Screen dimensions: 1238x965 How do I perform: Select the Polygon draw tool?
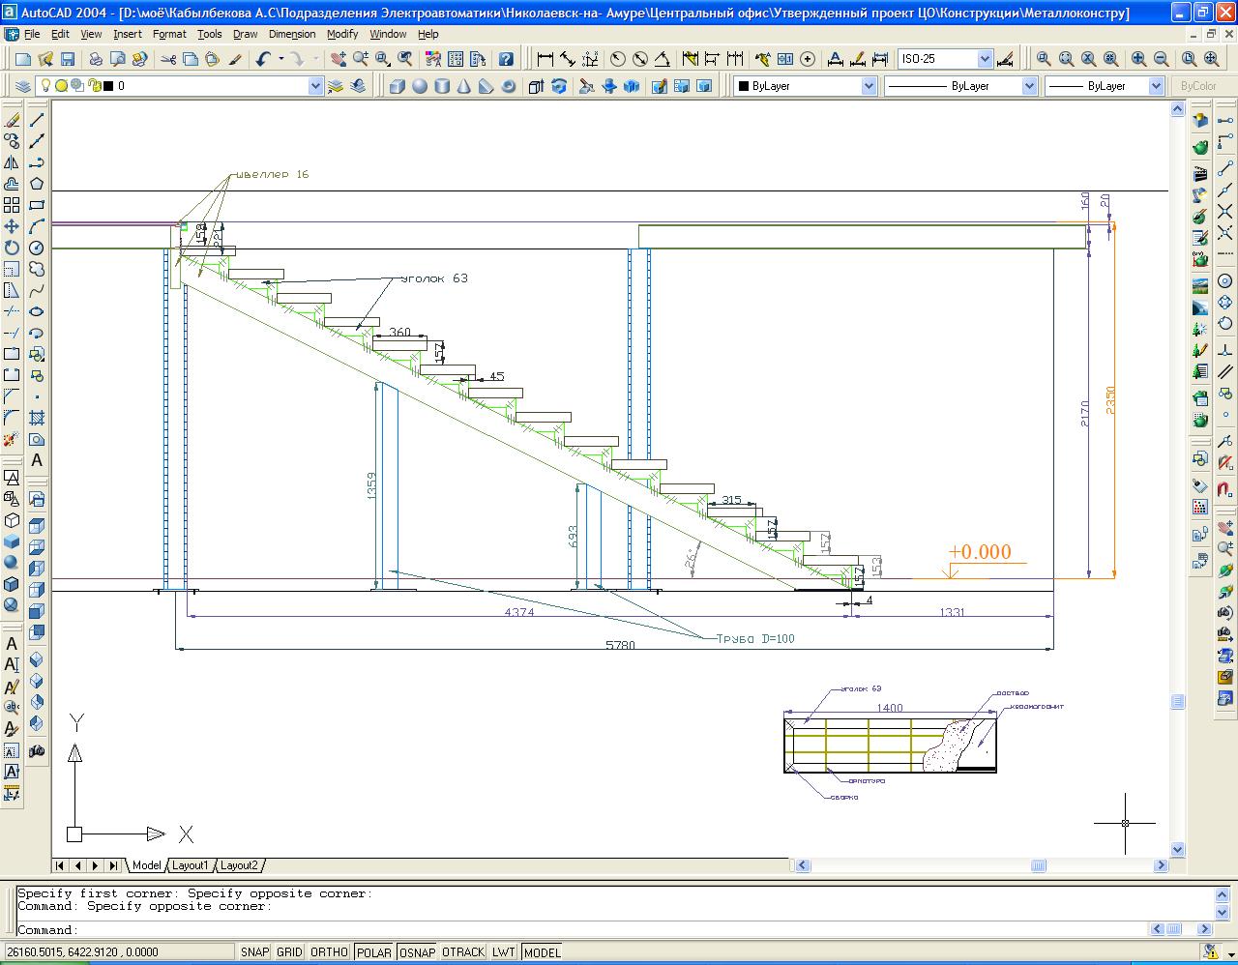(37, 184)
